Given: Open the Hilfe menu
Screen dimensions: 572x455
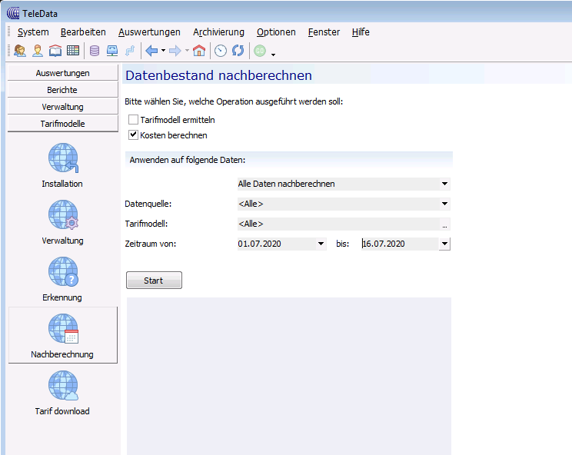Looking at the screenshot, I should click(x=361, y=32).
